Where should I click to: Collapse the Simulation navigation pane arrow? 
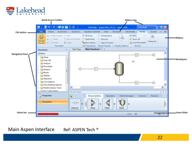[66, 50]
